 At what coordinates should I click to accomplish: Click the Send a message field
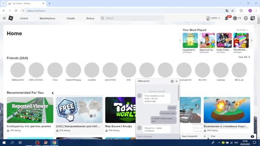158,136
